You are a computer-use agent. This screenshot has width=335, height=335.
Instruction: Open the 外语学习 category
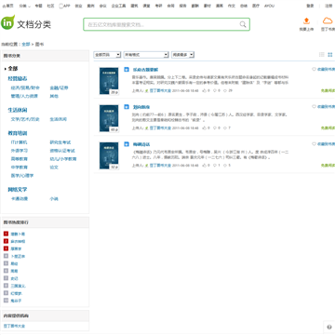20,151
